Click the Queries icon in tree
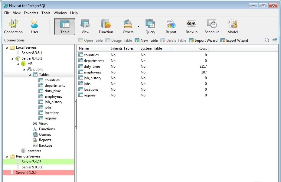 (x=35, y=134)
